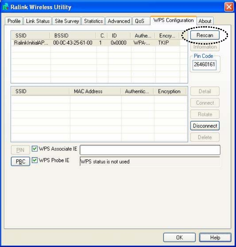Click channel value 1 in the AP row

100,43
